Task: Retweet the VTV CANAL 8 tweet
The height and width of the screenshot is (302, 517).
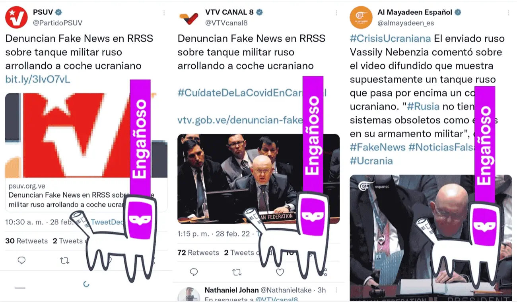Action: 237,272
